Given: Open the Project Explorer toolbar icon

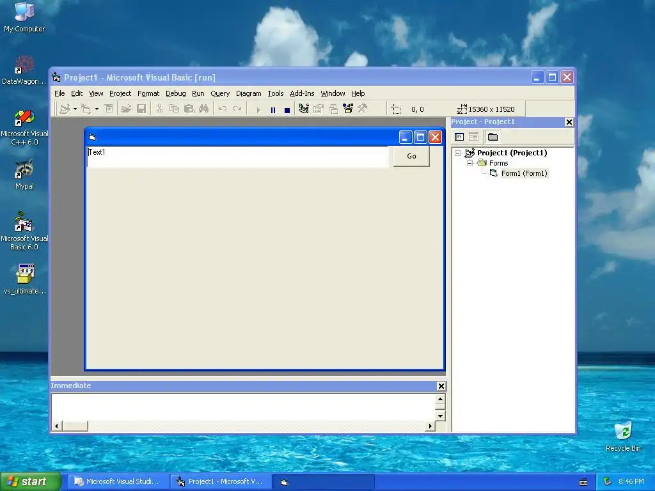Looking at the screenshot, I should point(304,109).
